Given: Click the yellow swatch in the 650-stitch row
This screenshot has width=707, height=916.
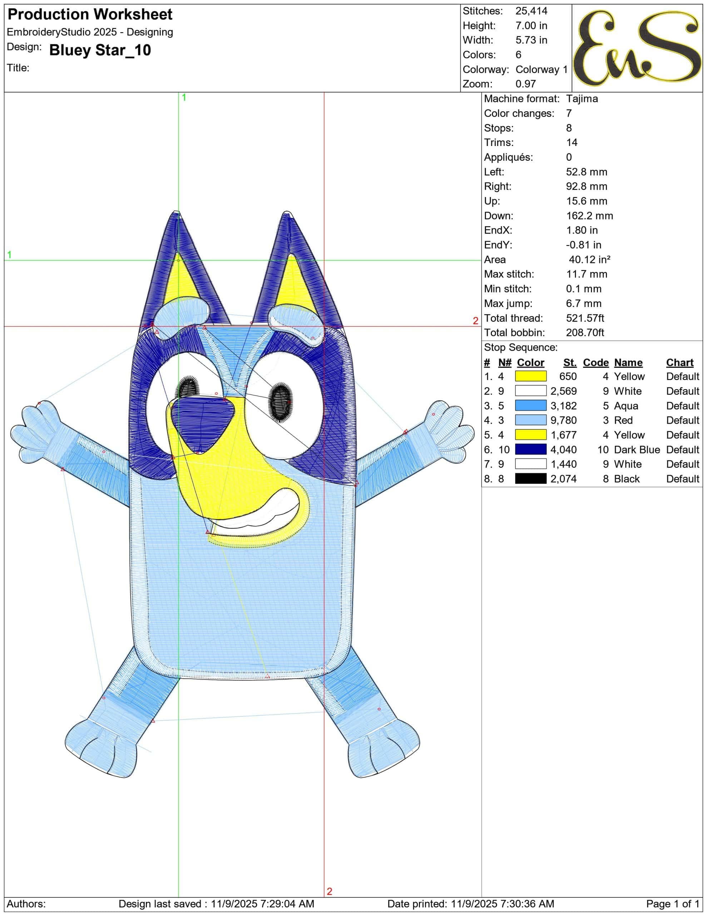Looking at the screenshot, I should point(530,376).
